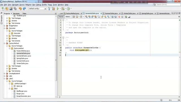Run the project with green play icon
This screenshot has width=181, height=102.
tap(58, 9)
